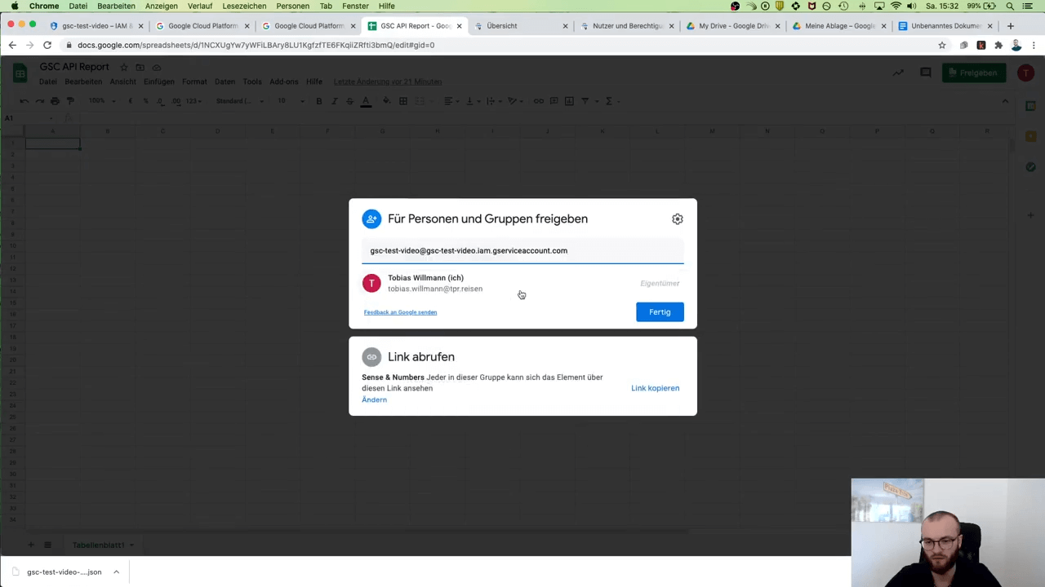Image resolution: width=1045 pixels, height=587 pixels.
Task: Open the Verlauf menu in macOS menu bar
Action: pos(200,6)
